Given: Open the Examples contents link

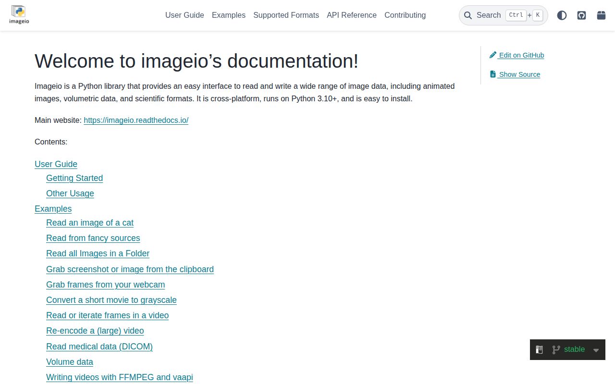Looking at the screenshot, I should pyautogui.click(x=53, y=209).
